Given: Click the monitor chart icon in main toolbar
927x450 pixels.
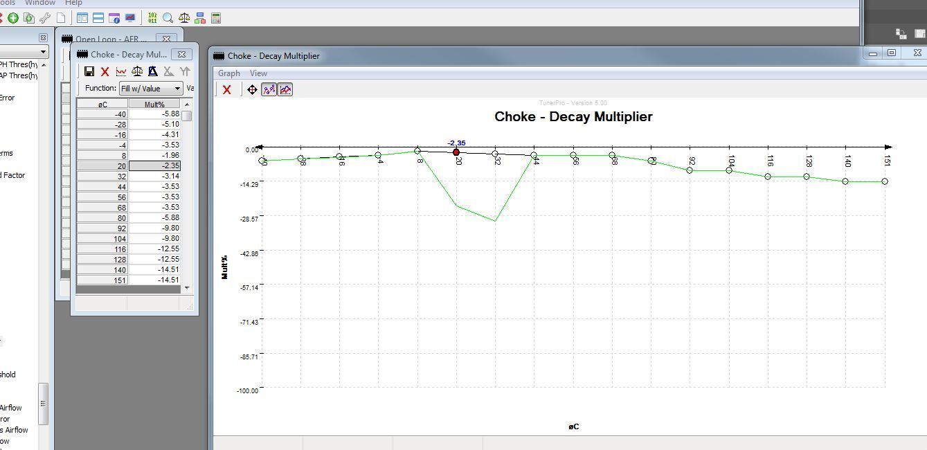Looking at the screenshot, I should pyautogui.click(x=130, y=18).
